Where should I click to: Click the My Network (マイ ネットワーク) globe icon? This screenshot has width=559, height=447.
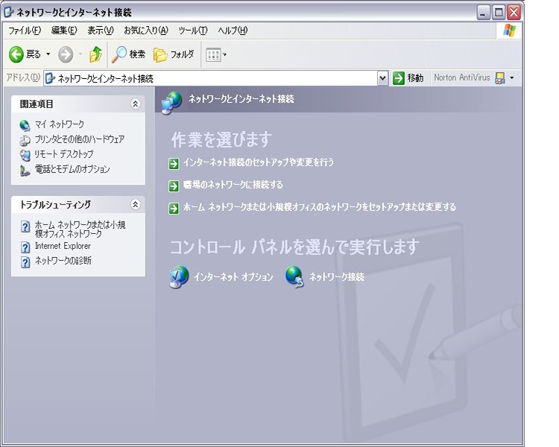25,125
